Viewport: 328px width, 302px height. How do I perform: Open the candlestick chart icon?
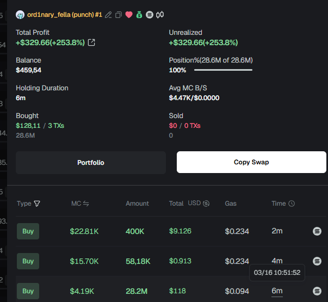(160, 15)
